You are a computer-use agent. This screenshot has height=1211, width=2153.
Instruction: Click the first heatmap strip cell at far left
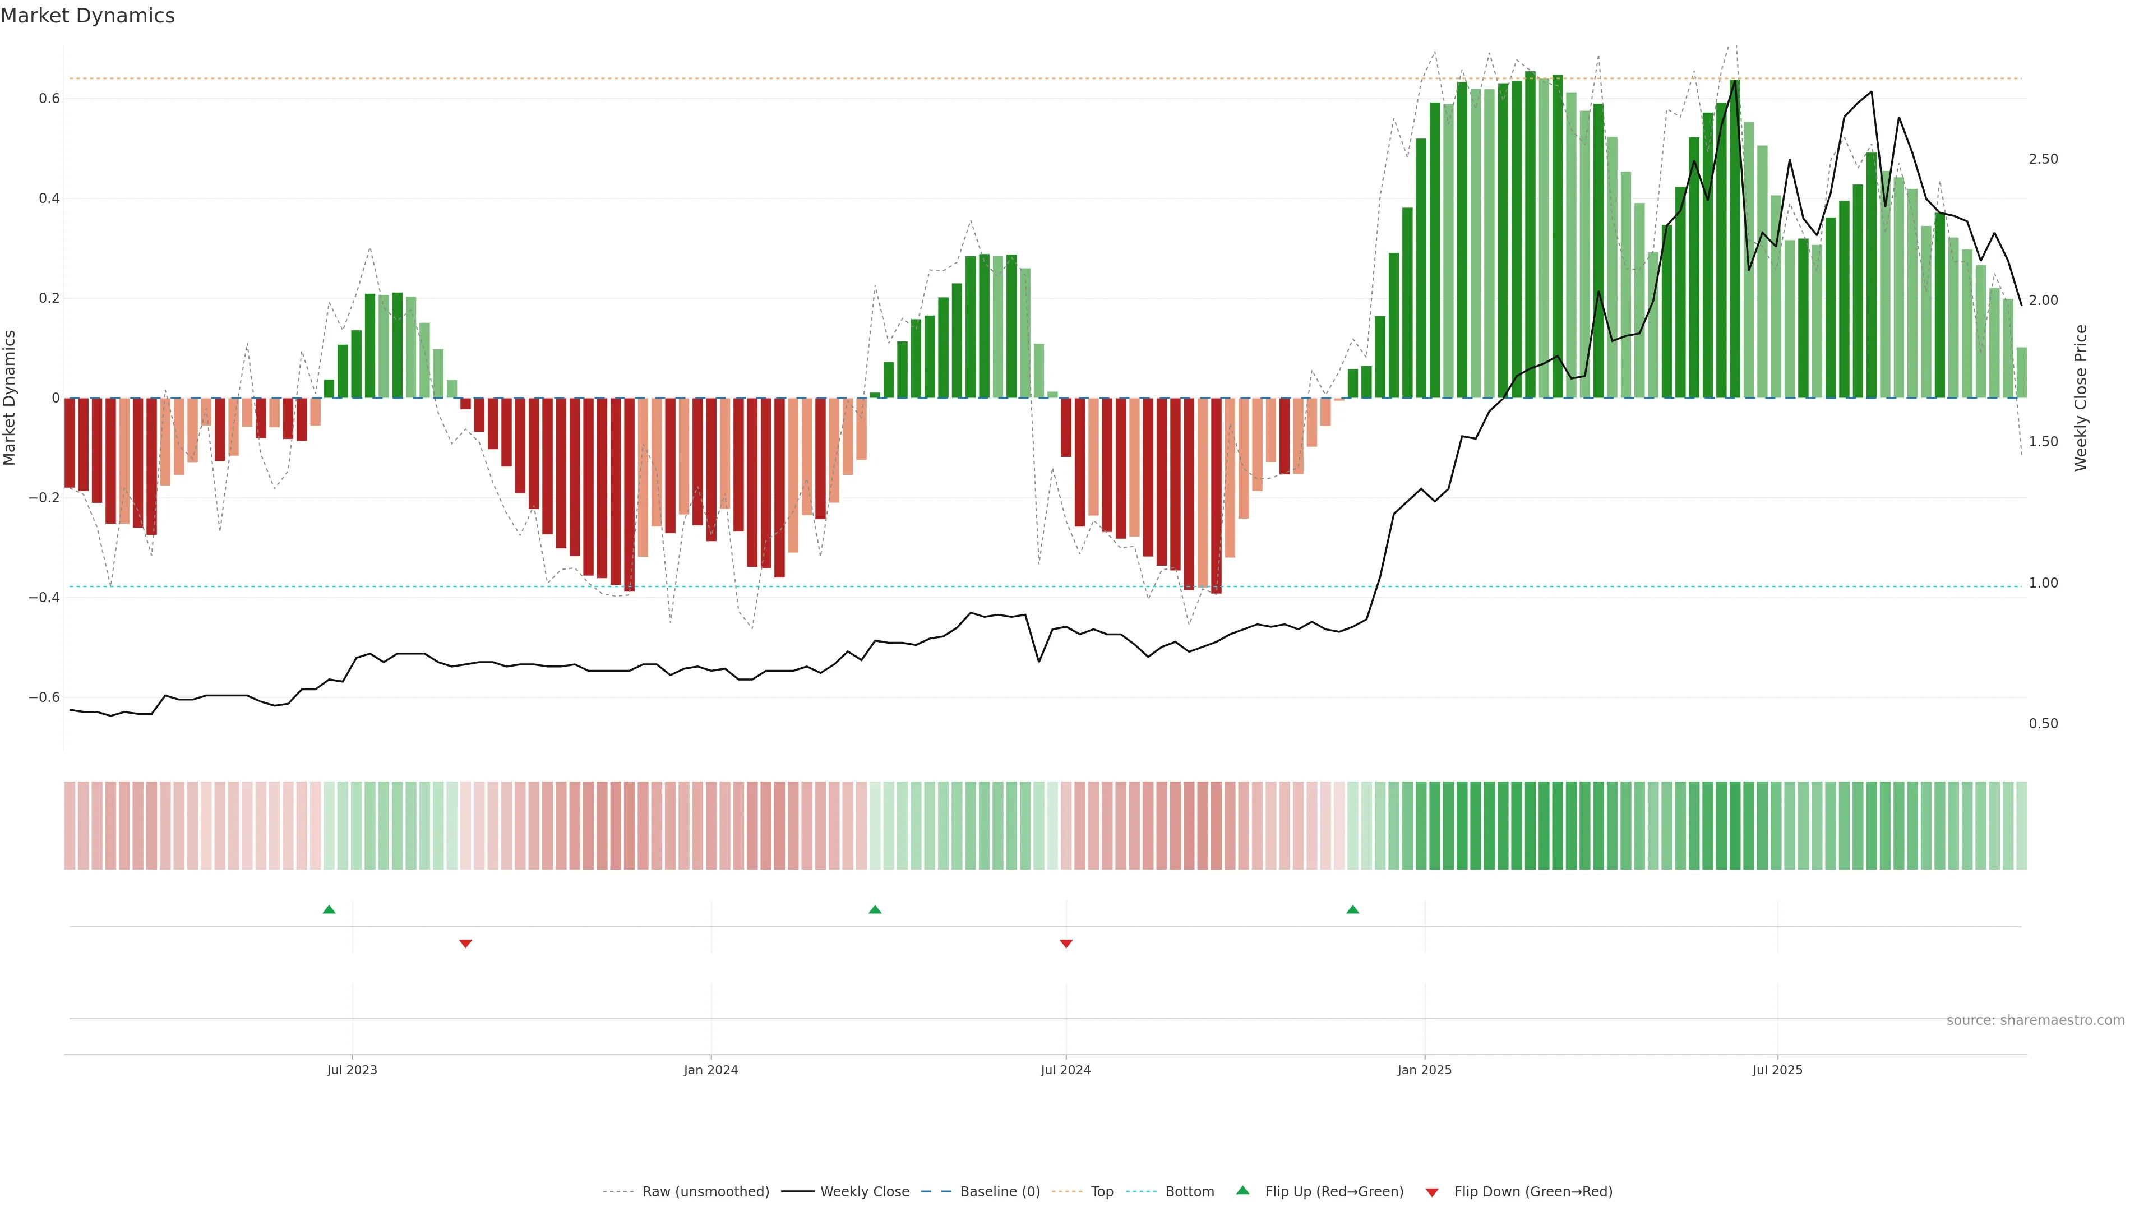point(70,825)
